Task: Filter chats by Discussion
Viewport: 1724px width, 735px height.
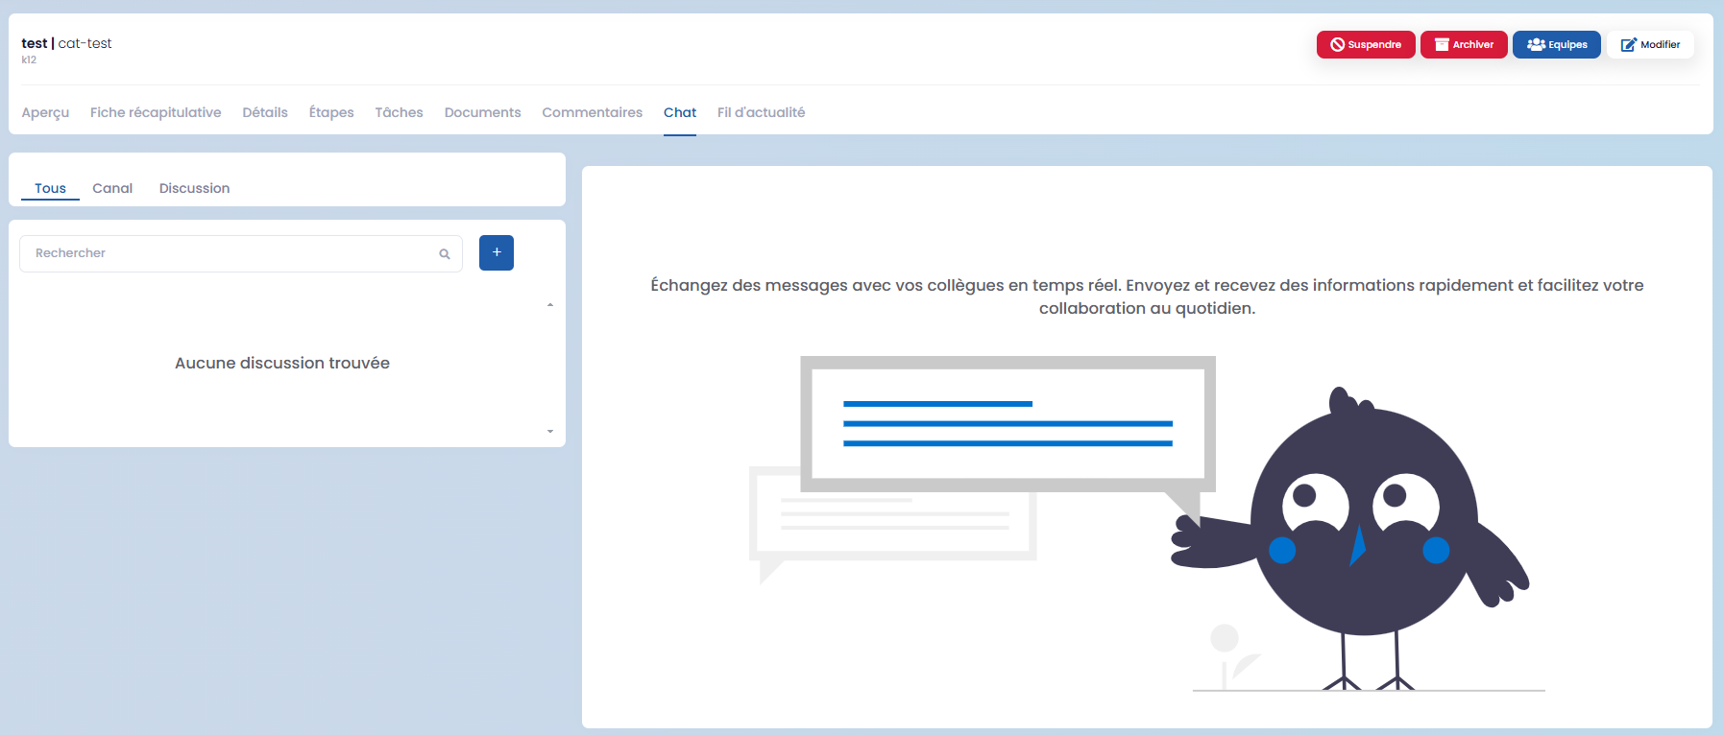Action: (x=194, y=188)
